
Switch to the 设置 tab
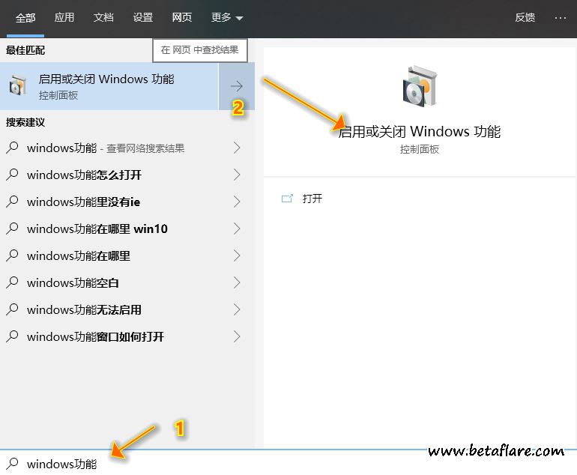[x=143, y=17]
